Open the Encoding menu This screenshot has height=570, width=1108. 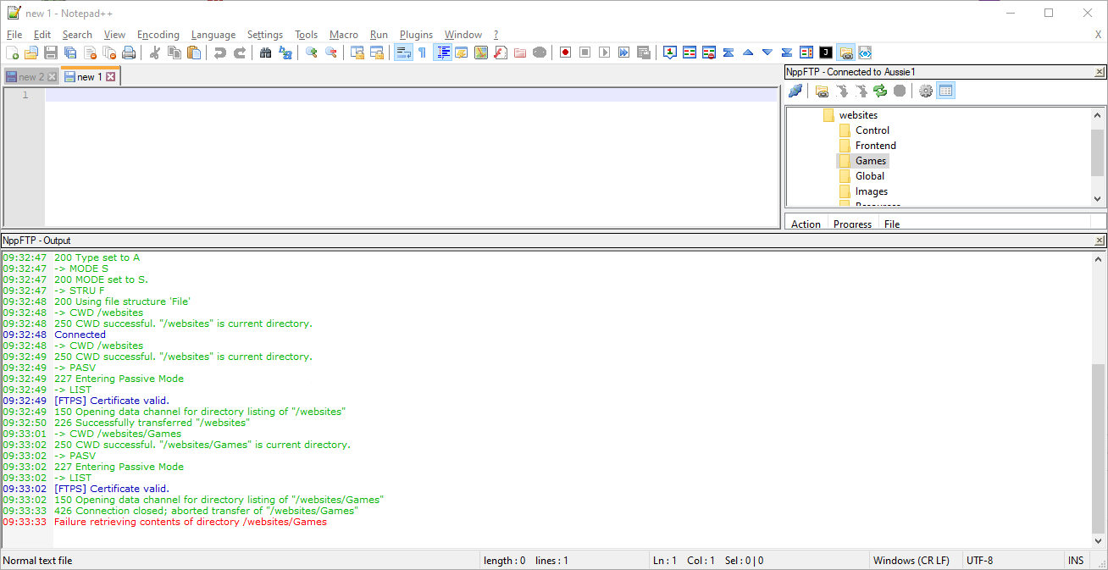pos(158,35)
